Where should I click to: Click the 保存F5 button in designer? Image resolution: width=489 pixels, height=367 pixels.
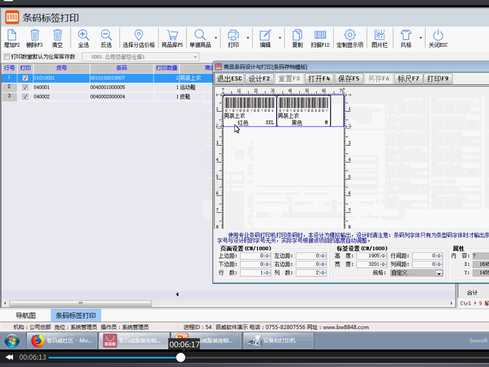[x=348, y=78]
